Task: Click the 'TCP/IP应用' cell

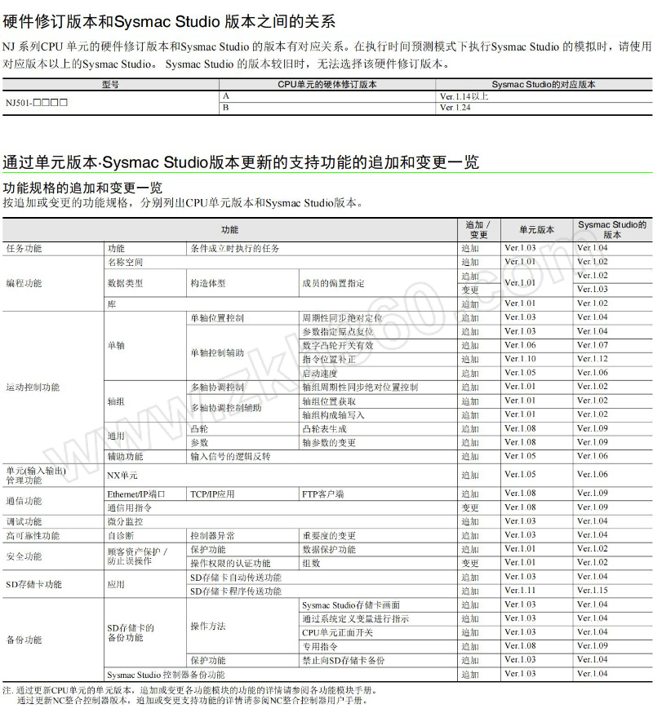Action: tap(212, 494)
